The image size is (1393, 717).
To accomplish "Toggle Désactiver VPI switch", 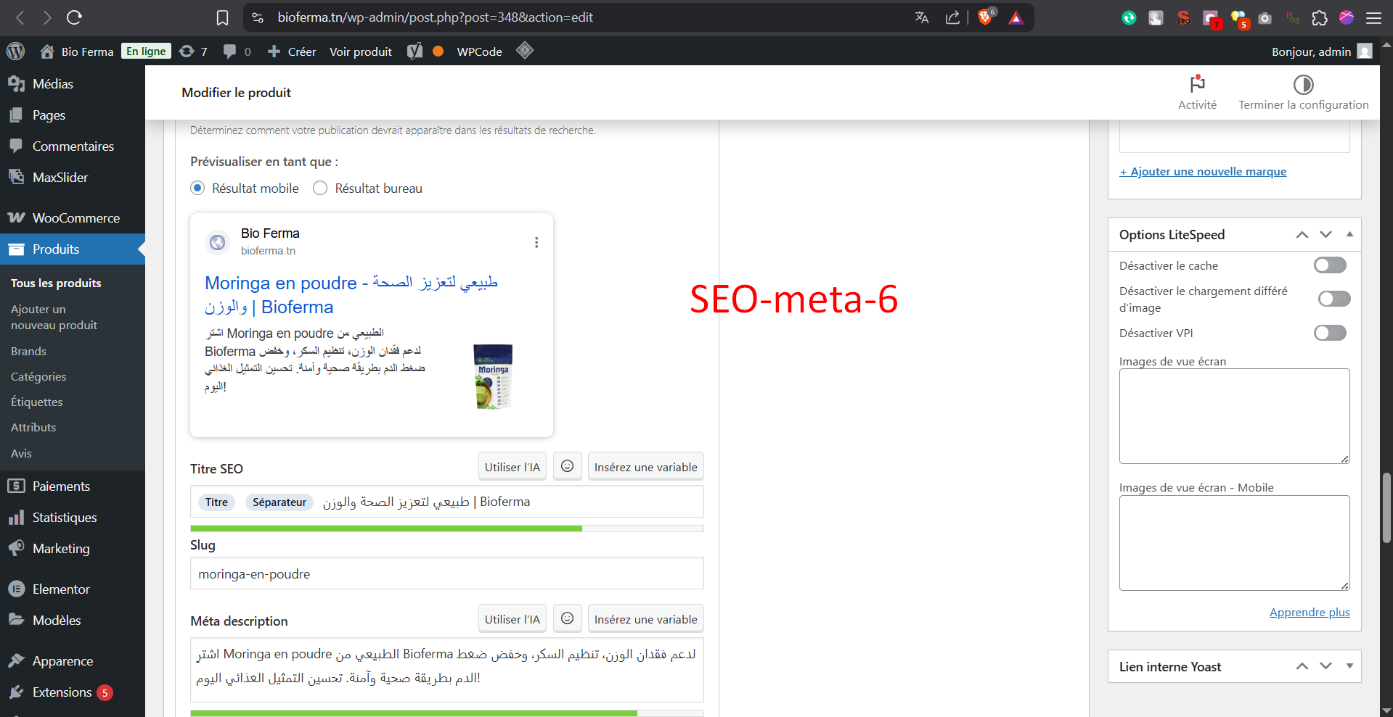I will coord(1330,333).
